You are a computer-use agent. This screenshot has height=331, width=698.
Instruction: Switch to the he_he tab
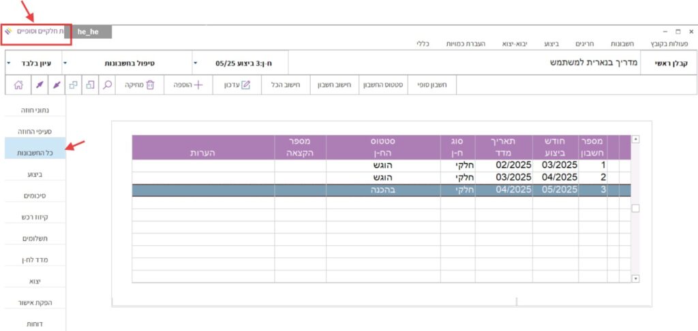89,31
